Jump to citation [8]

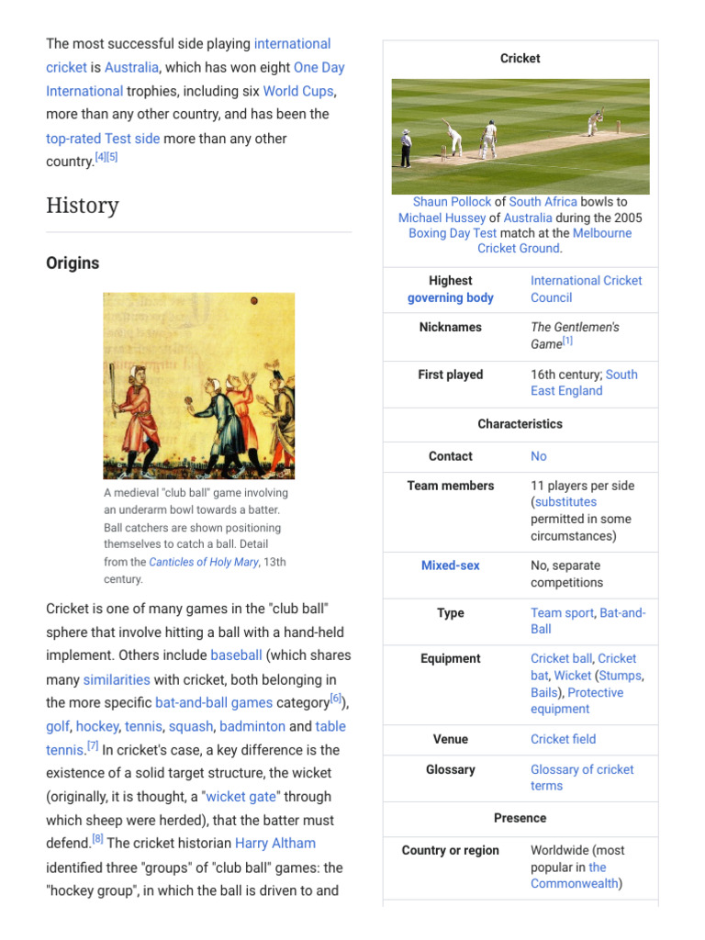point(97,839)
